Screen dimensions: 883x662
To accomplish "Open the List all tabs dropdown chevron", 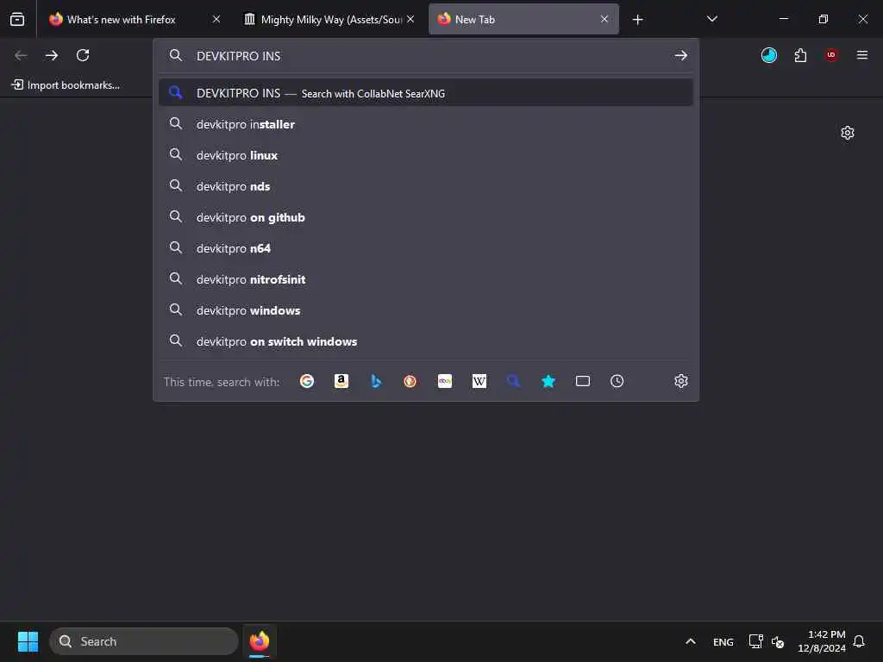I will click(x=711, y=19).
